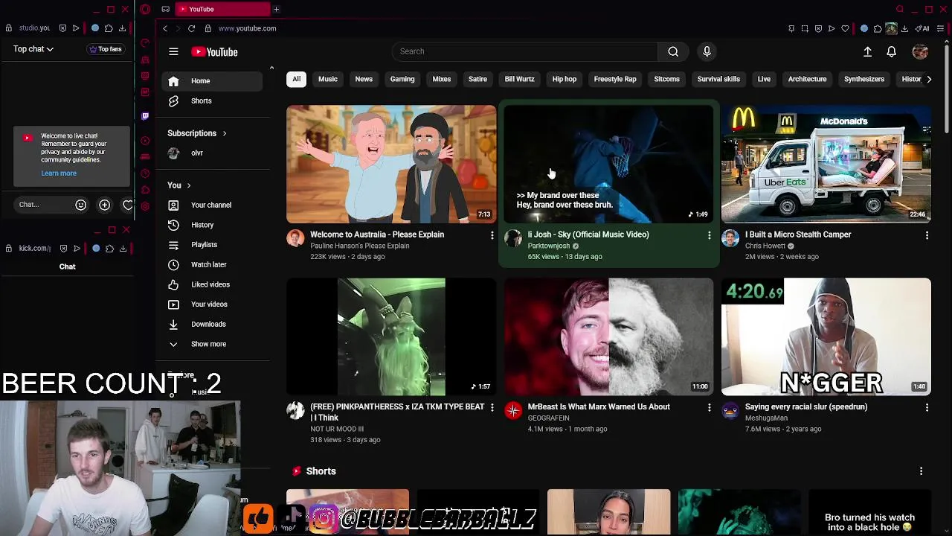Open downloads icon in main browser toolbar
The height and width of the screenshot is (536, 952).
tap(904, 28)
